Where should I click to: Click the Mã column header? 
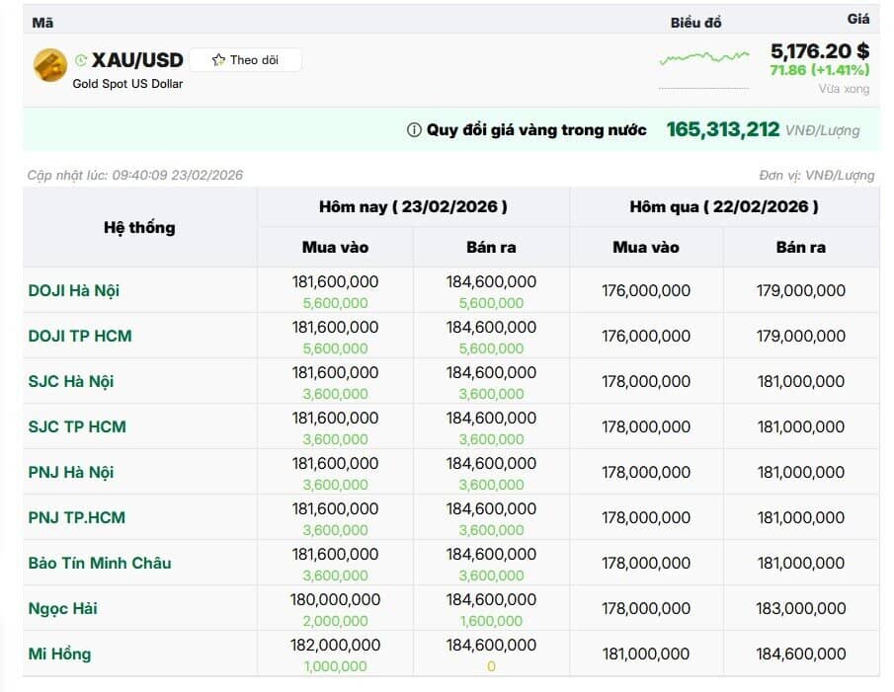42,23
